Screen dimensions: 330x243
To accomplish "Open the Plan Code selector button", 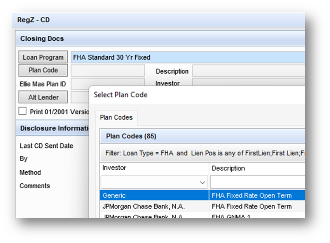I will pos(43,70).
